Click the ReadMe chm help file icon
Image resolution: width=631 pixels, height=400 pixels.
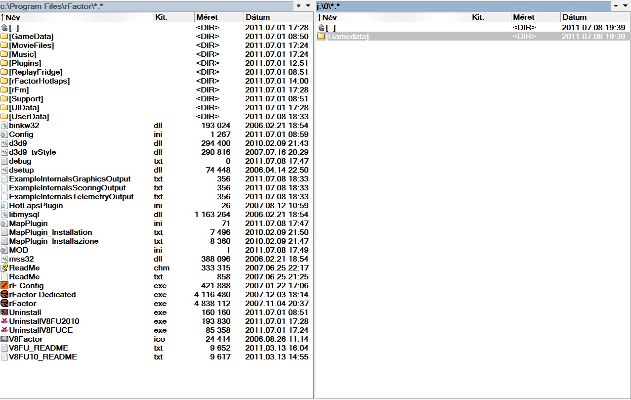[x=4, y=268]
